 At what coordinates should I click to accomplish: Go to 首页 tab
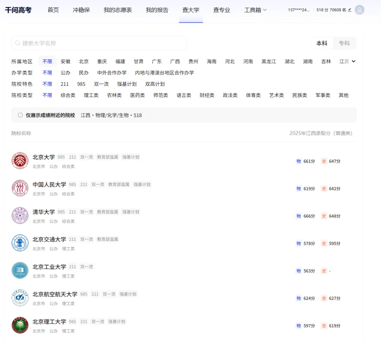point(53,10)
